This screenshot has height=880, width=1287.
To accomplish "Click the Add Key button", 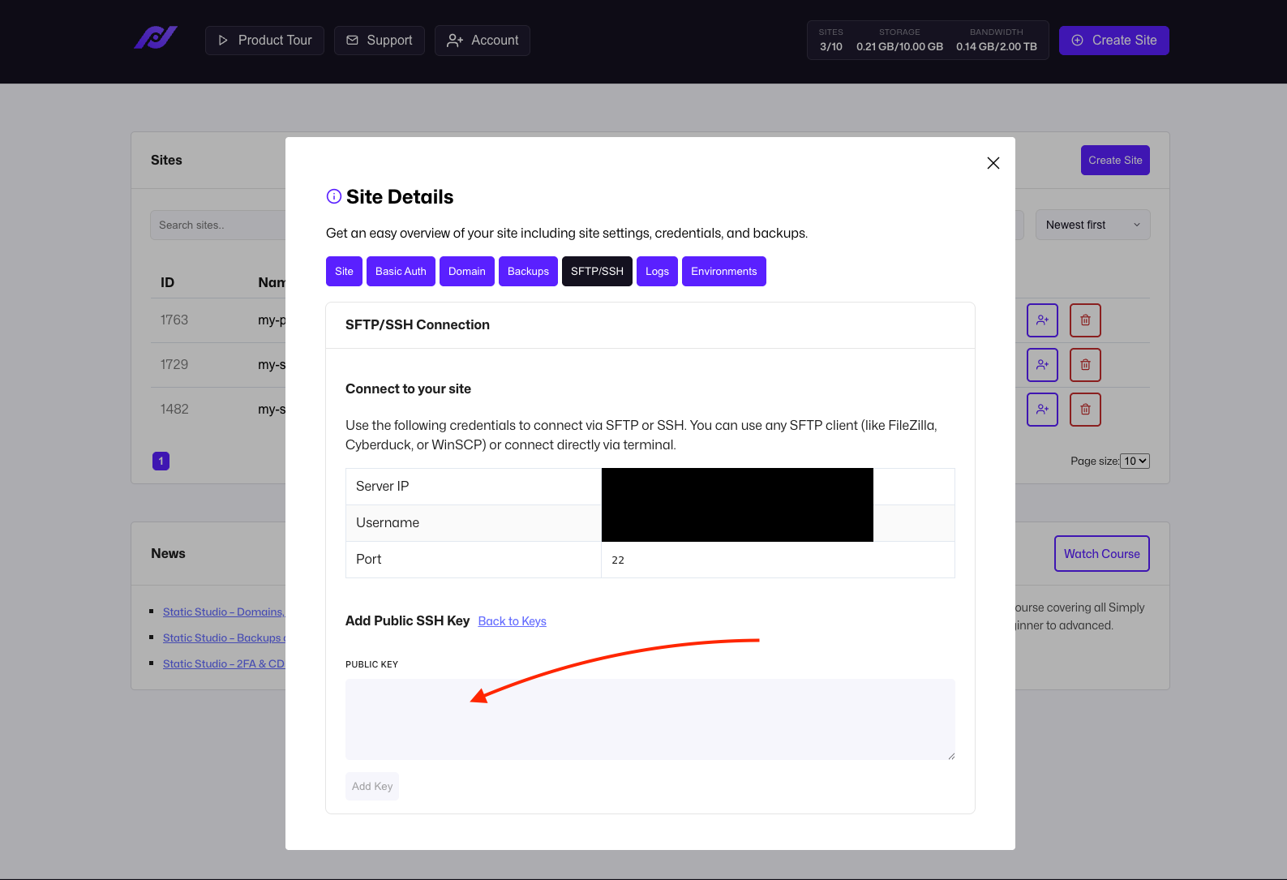I will 372,787.
